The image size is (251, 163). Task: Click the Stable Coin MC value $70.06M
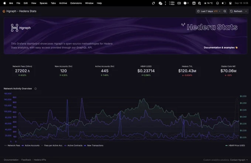click(x=228, y=71)
